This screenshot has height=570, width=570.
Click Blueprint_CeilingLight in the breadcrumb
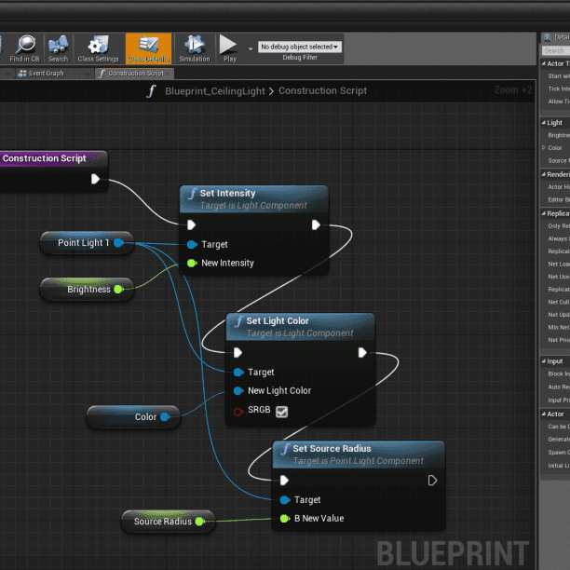tap(215, 91)
